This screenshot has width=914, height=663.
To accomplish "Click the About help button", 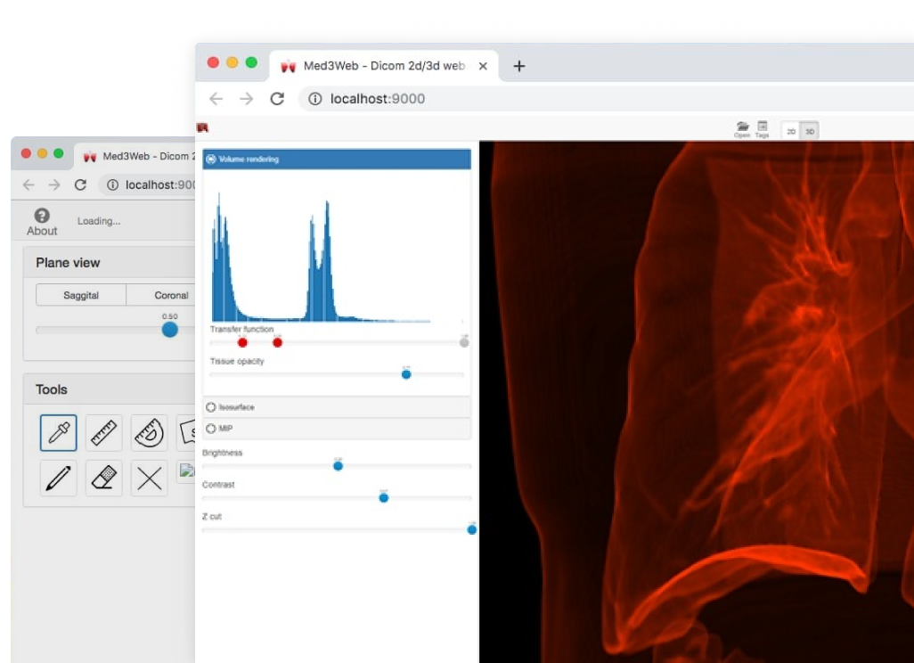I will pyautogui.click(x=41, y=220).
